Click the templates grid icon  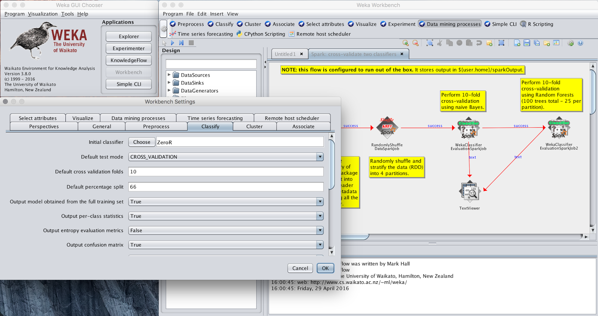click(556, 43)
